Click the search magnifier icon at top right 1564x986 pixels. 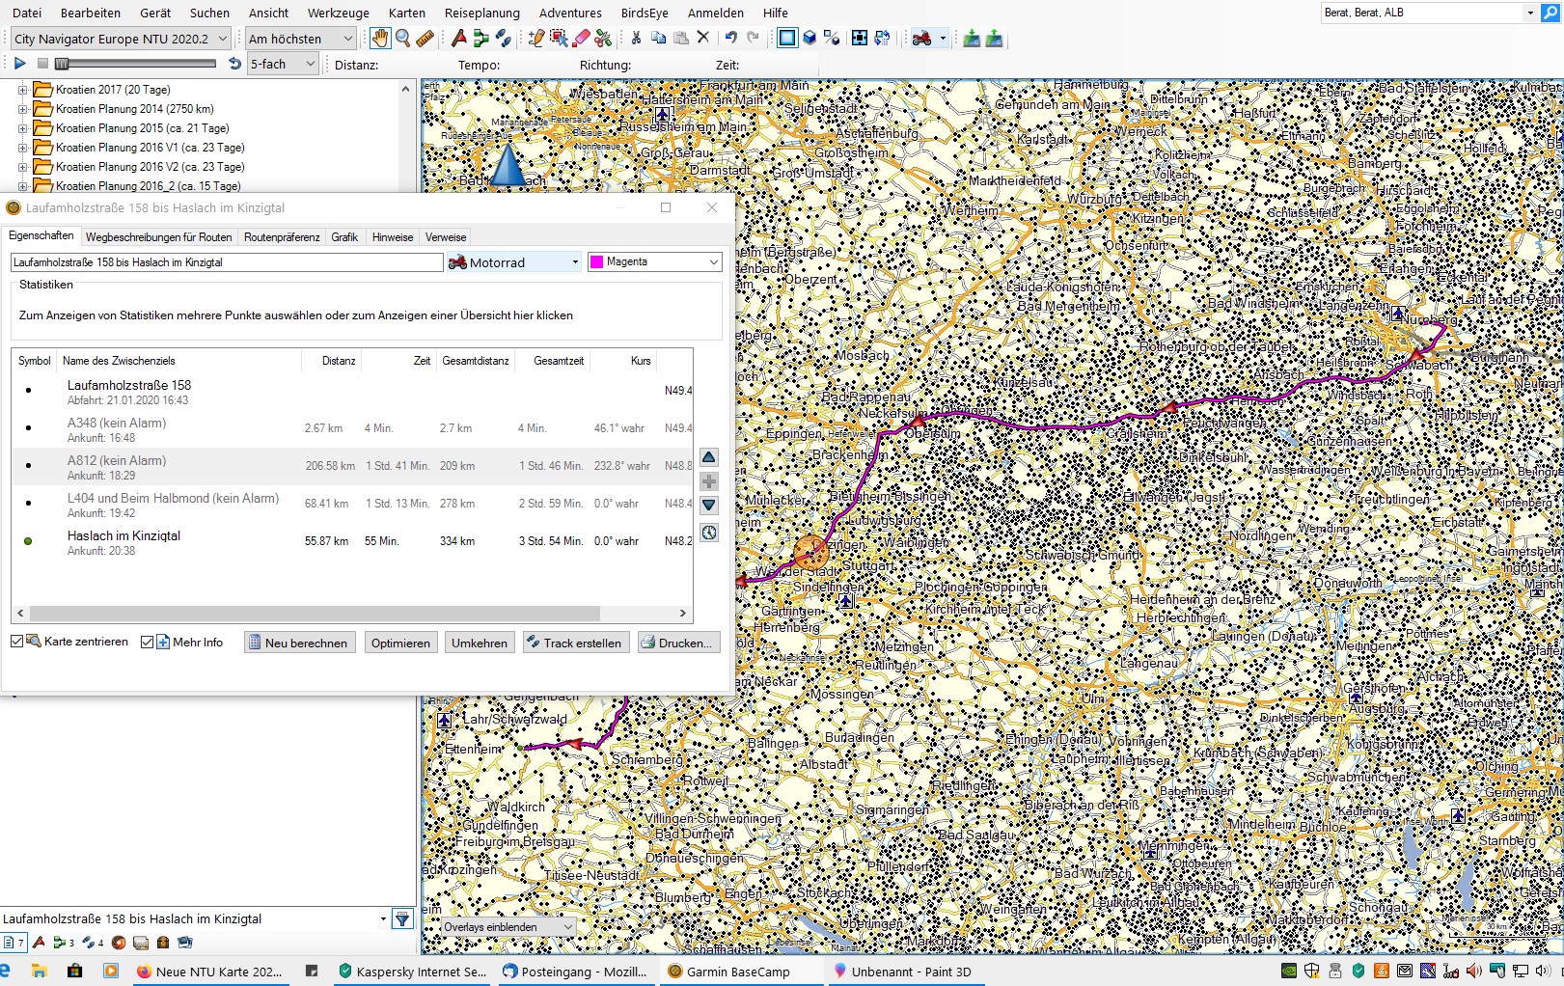pyautogui.click(x=1550, y=13)
